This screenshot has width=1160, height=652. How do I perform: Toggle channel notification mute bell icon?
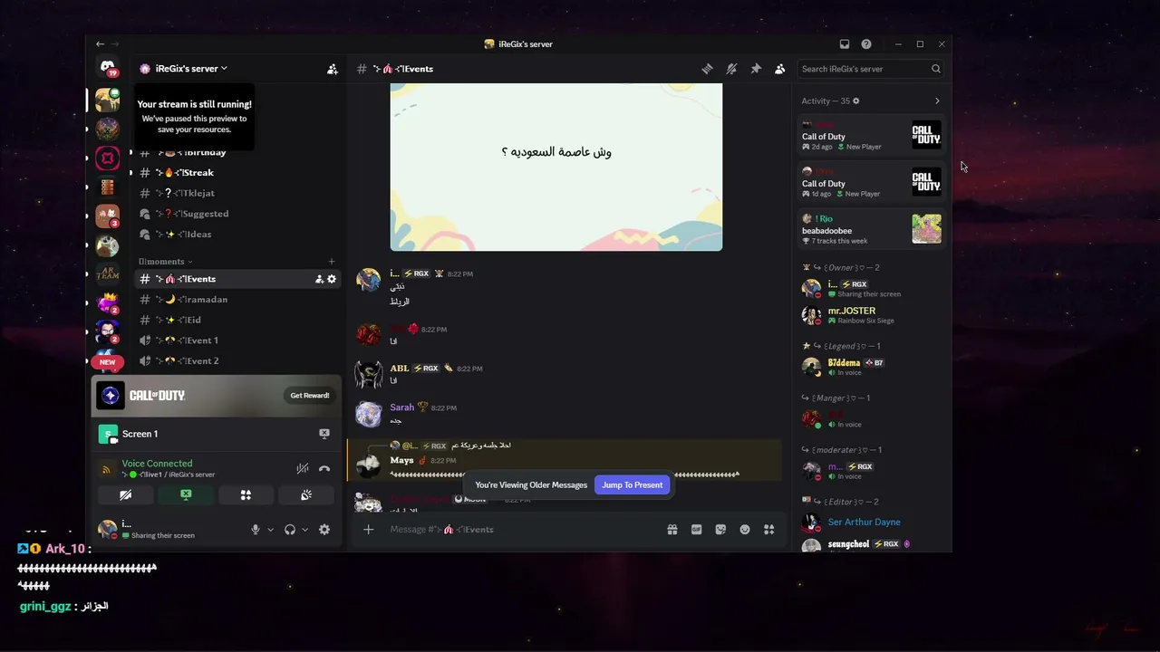(x=731, y=69)
